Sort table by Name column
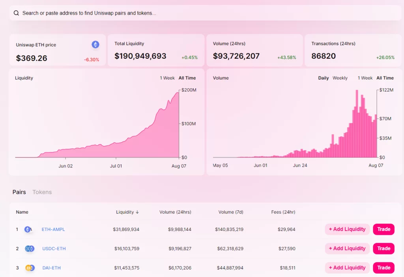Screen dimensions: 404x277 pyautogui.click(x=22, y=212)
